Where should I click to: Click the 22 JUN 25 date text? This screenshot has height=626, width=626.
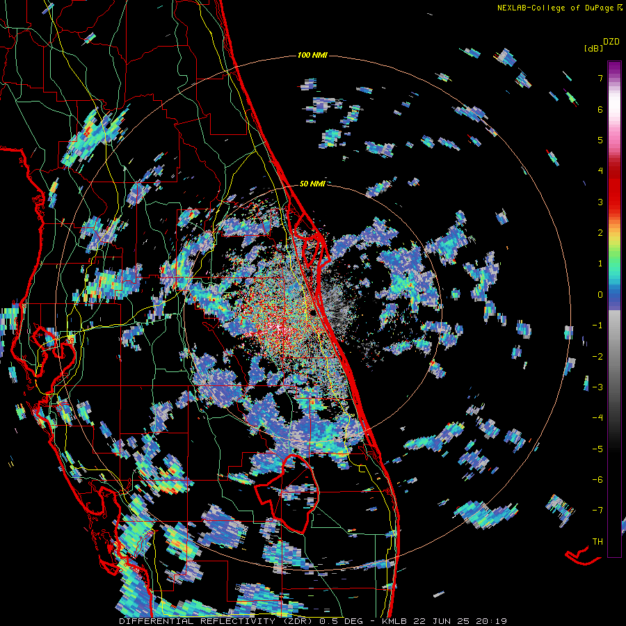tap(441, 621)
